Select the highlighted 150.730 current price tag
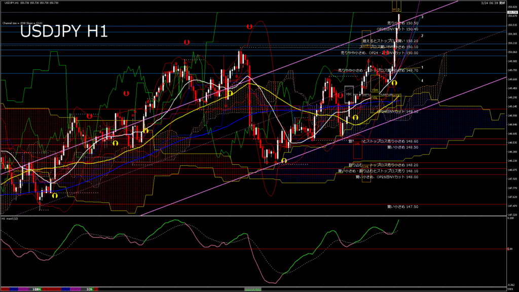 [512, 12]
